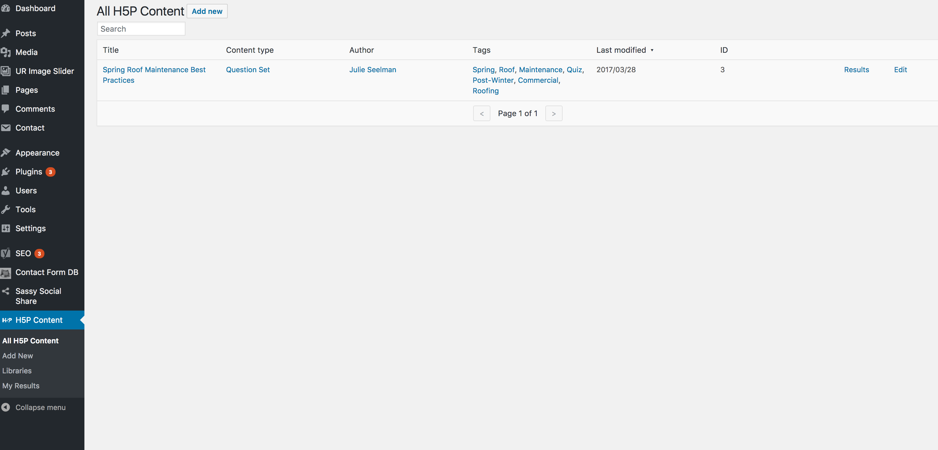Filter by author Julie Seelman
This screenshot has width=938, height=450.
pyautogui.click(x=372, y=70)
